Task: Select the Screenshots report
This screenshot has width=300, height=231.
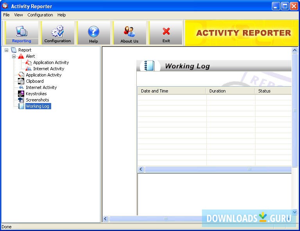Action: pyautogui.click(x=37, y=100)
